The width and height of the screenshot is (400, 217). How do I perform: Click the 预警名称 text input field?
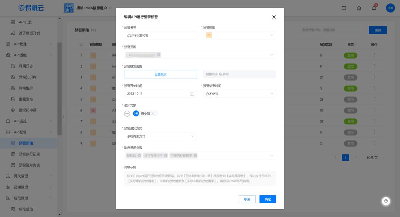coord(160,36)
